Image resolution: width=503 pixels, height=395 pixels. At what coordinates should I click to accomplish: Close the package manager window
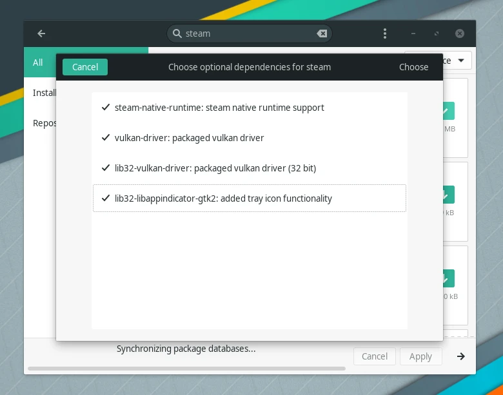(459, 34)
